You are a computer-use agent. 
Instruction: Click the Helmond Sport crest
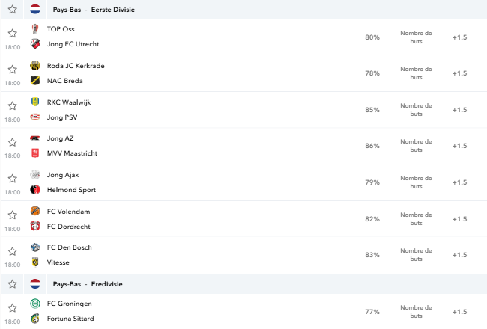click(35, 189)
